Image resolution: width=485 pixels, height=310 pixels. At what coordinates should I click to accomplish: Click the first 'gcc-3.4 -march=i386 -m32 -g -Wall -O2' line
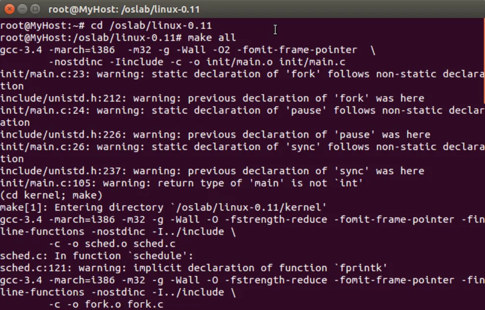[x=188, y=50]
